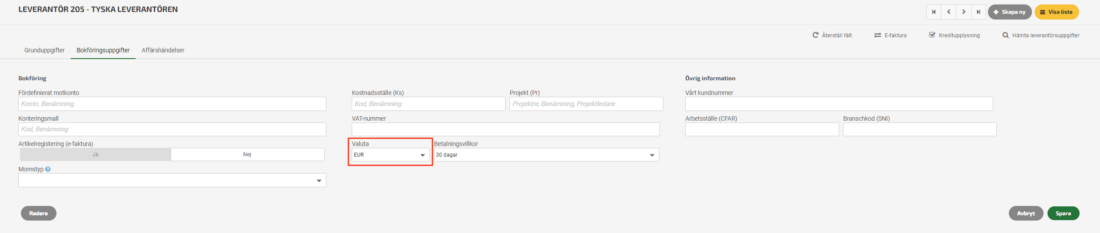The height and width of the screenshot is (233, 1100).
Task: Focus the VAT-nummer input field
Action: pyautogui.click(x=506, y=130)
